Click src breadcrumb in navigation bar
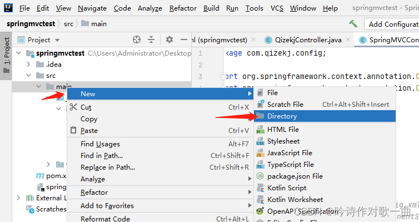Viewport: 419px width, 222px height. click(69, 24)
